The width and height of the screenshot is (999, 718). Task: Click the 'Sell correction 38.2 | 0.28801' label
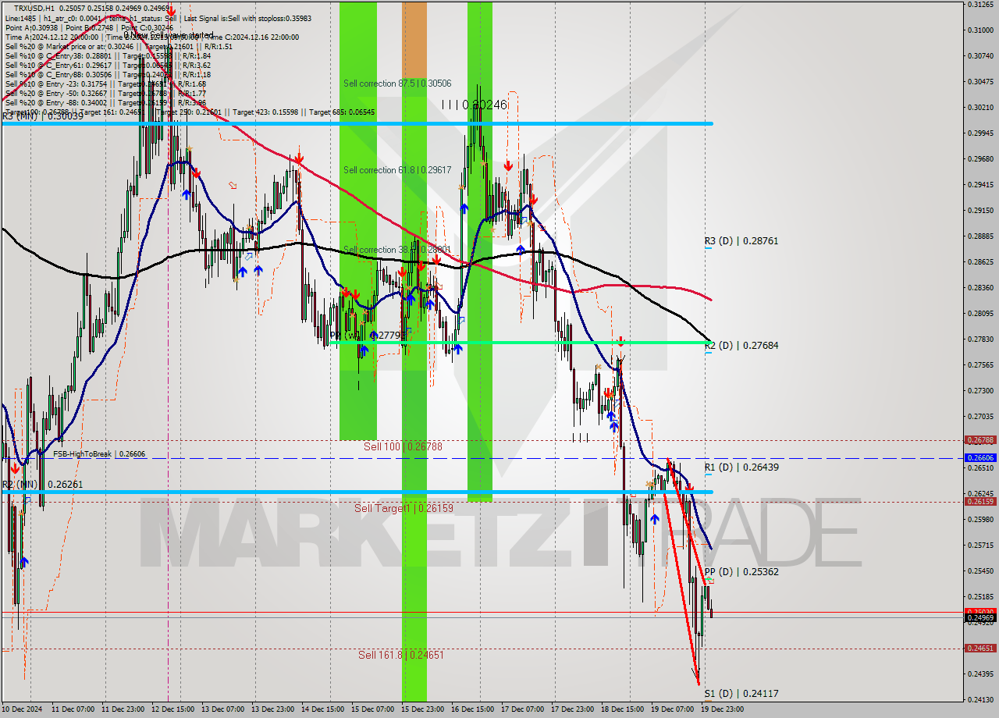pyautogui.click(x=397, y=250)
